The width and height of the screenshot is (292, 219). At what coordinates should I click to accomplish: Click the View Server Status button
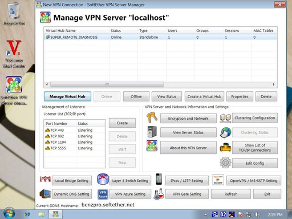click(x=188, y=132)
